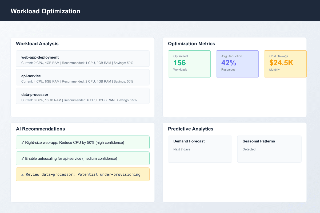Expand the data-processor analysis entry
The height and width of the screenshot is (213, 320).
(83, 96)
